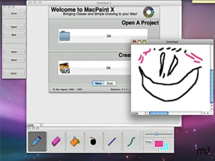Select the New segment in welcome panel

[98, 83]
